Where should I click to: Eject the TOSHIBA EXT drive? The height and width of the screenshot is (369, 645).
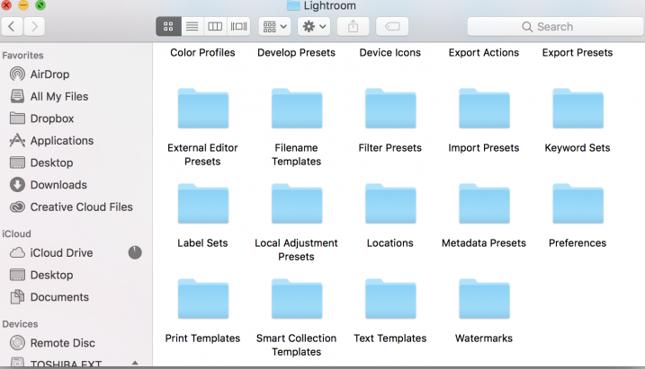click(x=135, y=363)
